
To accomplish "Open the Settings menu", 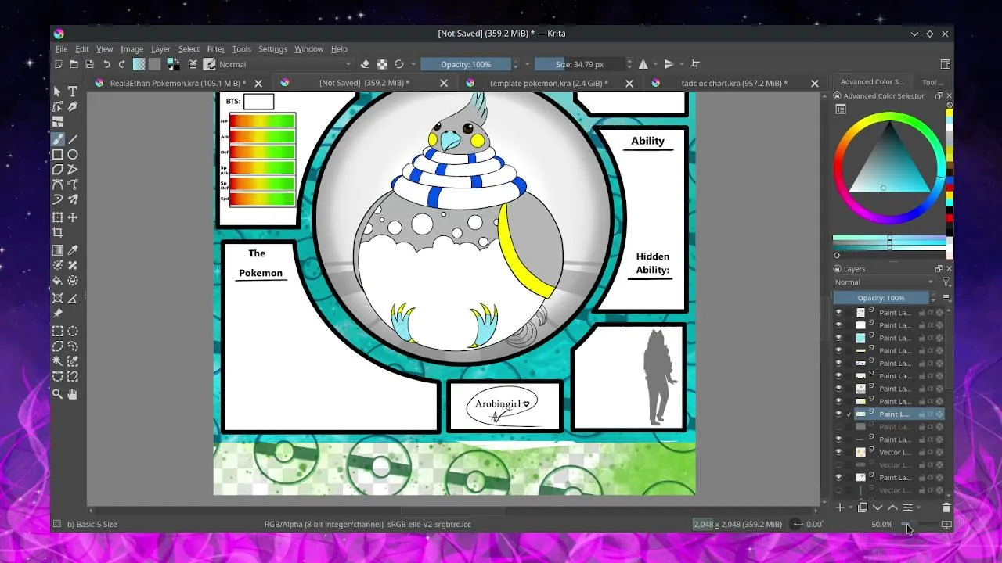I will [x=272, y=48].
